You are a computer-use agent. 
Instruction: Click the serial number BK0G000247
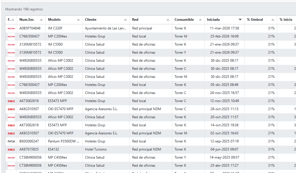tap(29, 141)
